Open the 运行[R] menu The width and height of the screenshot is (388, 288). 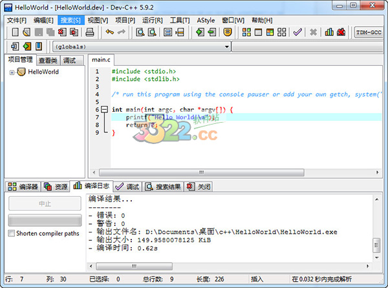[153, 20]
